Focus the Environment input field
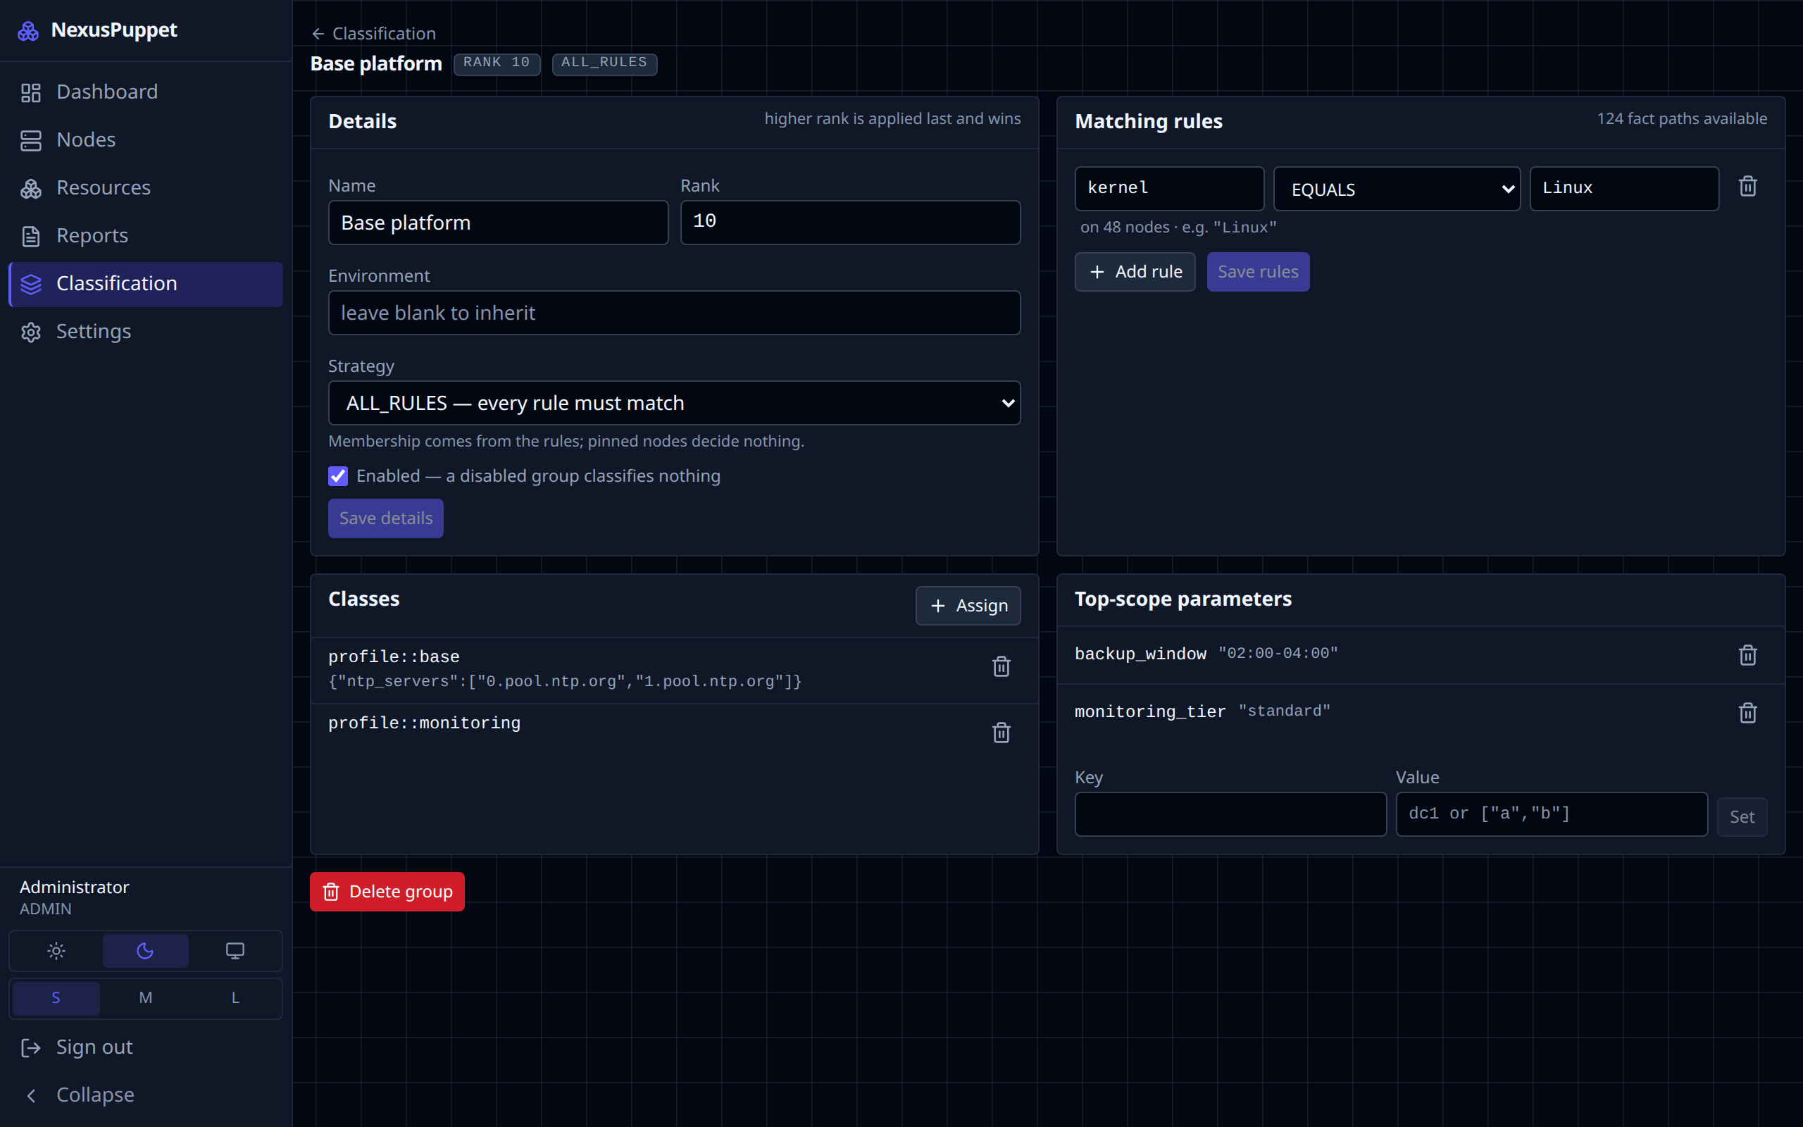 pyautogui.click(x=673, y=313)
